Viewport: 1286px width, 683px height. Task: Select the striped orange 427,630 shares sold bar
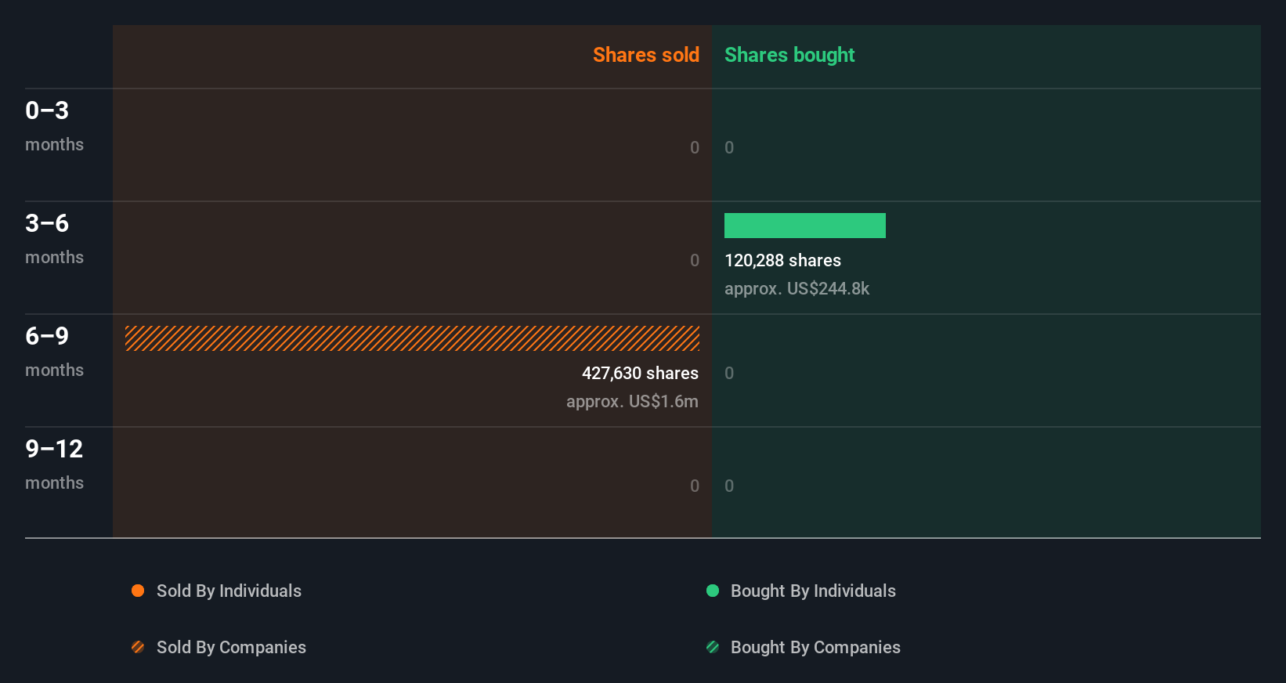412,338
